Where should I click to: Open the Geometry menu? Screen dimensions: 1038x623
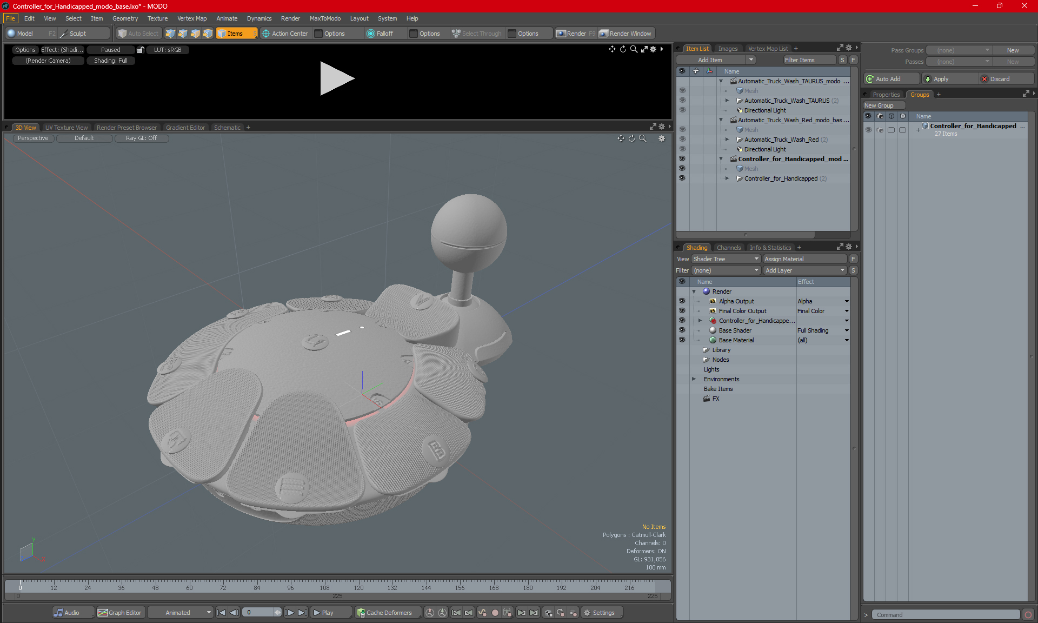125,18
